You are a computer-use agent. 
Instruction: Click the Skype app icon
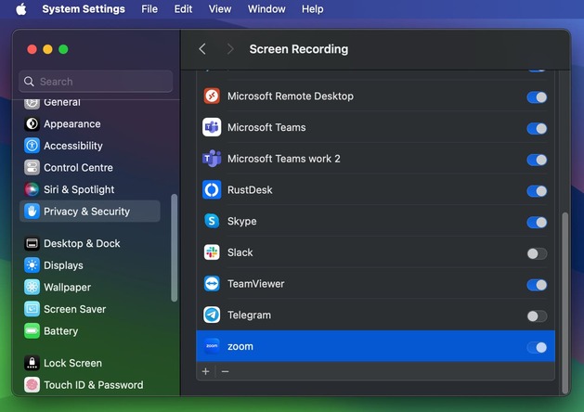pos(212,221)
